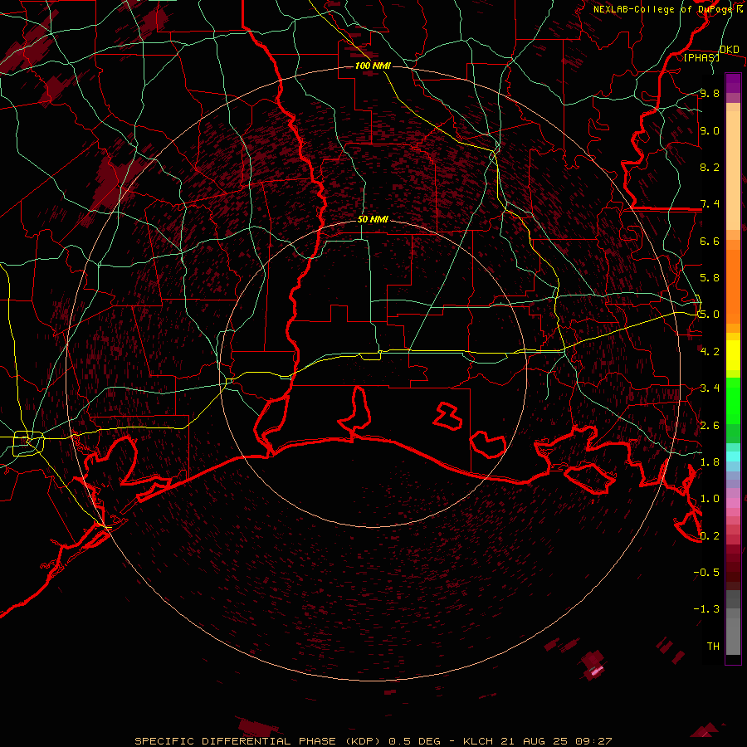Click the 21 AUG 25 date in caption
The height and width of the screenshot is (747, 747).
[x=535, y=741]
